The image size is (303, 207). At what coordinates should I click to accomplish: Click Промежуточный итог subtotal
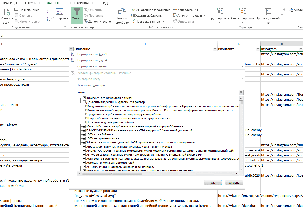268,16
